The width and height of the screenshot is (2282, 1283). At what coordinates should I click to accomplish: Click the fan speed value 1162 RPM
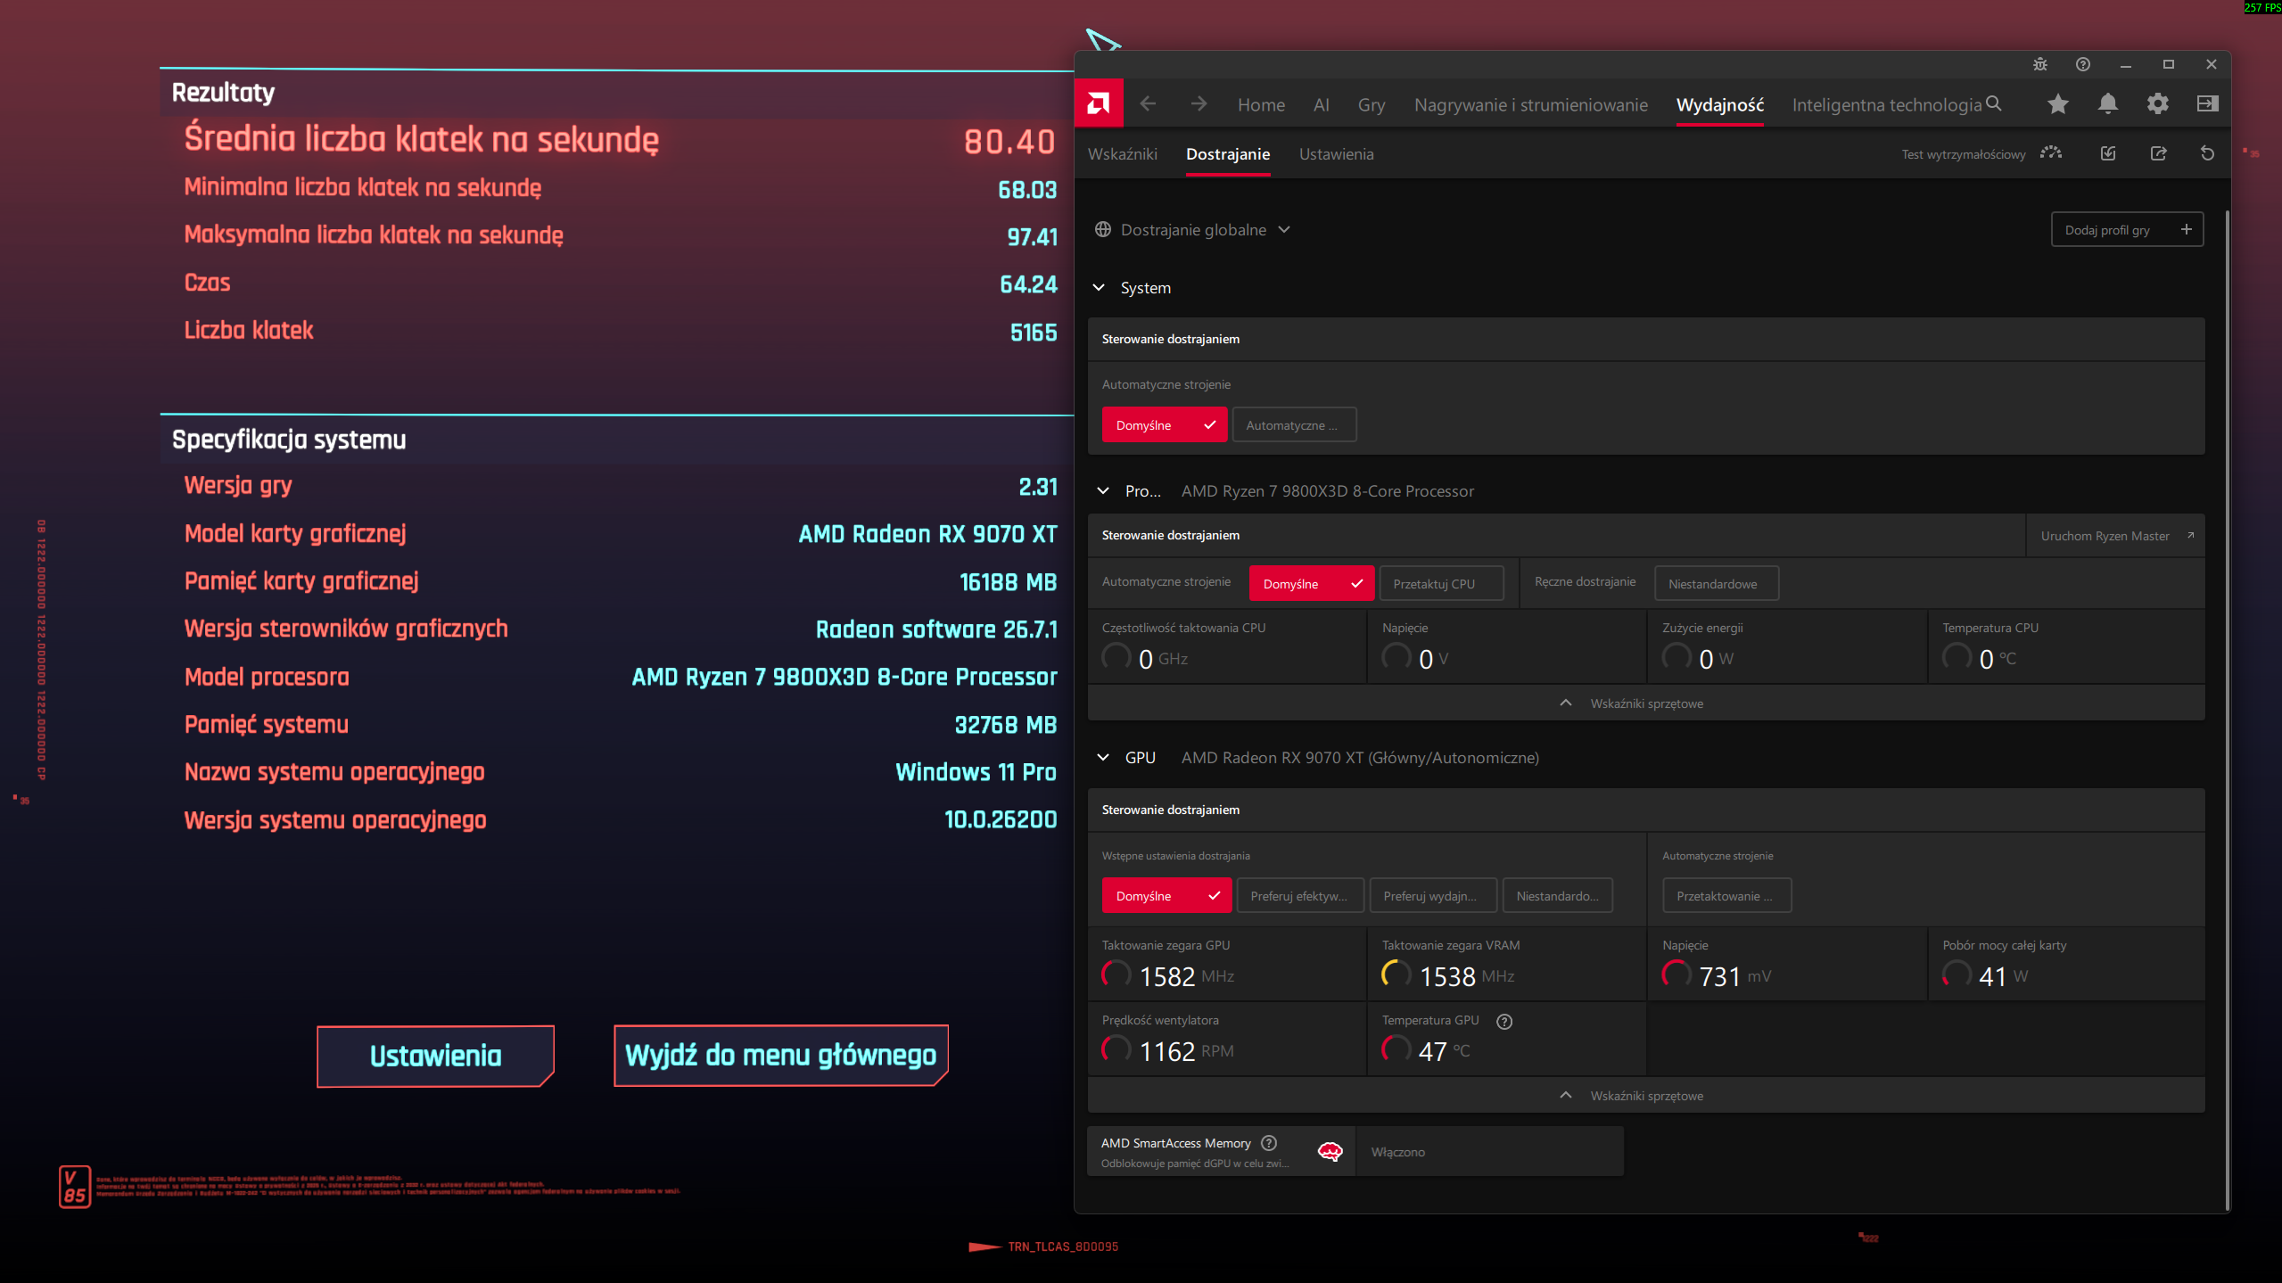click(1186, 1051)
